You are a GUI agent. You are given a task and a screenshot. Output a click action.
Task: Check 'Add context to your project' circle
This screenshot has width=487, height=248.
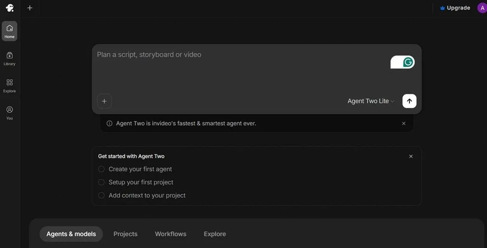tap(101, 195)
